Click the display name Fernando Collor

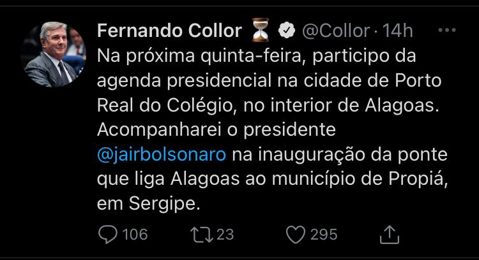point(169,31)
